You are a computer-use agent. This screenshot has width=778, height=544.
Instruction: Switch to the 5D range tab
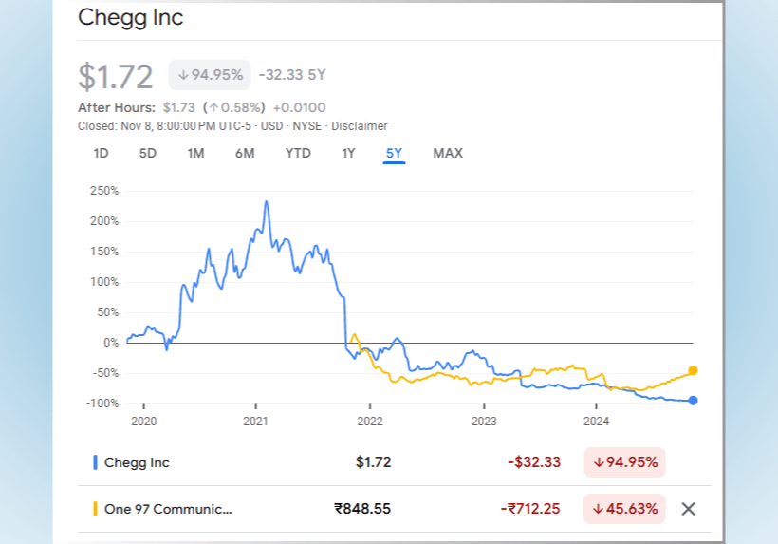pyautogui.click(x=148, y=153)
